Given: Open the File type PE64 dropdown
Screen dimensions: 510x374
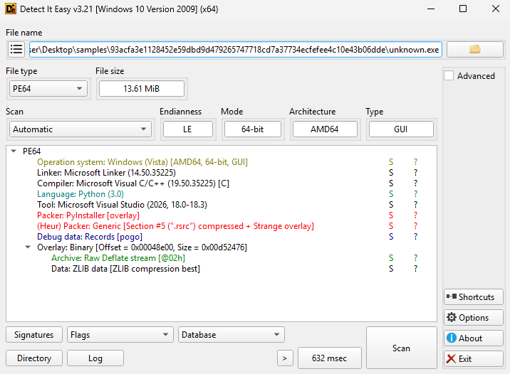Looking at the screenshot, I should point(48,89).
